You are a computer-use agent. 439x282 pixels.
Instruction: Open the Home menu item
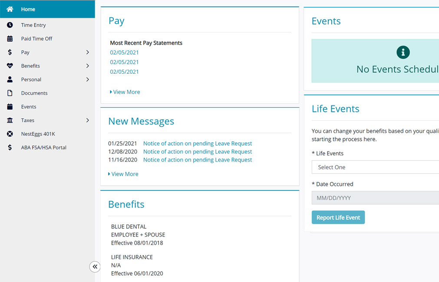[47, 9]
